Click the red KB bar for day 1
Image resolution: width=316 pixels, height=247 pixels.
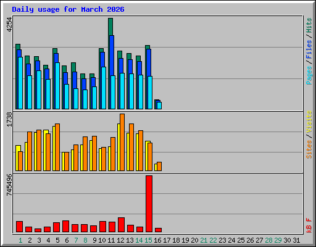point(19,227)
